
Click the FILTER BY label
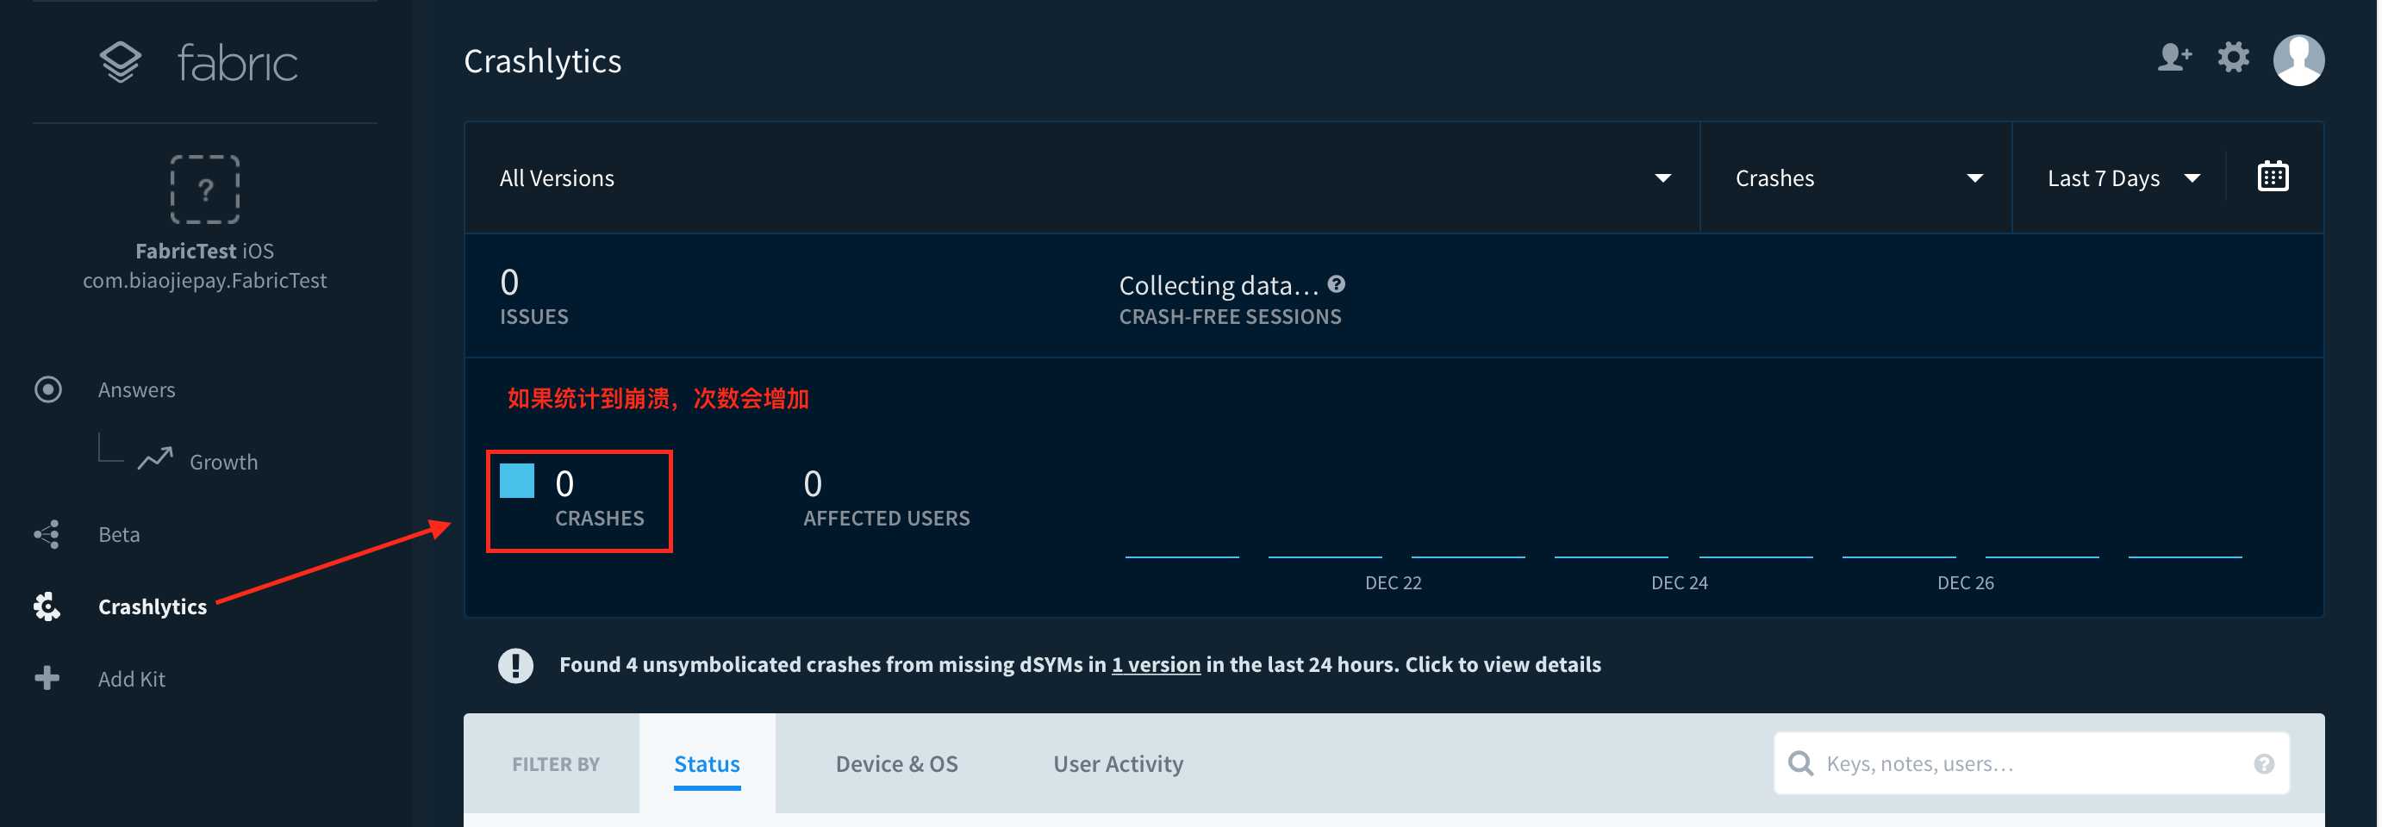point(556,764)
